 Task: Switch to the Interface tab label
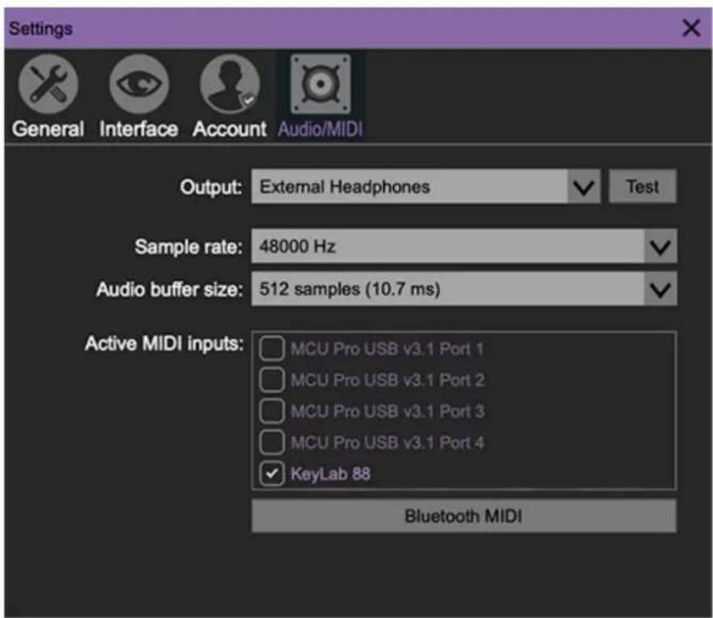click(x=139, y=129)
